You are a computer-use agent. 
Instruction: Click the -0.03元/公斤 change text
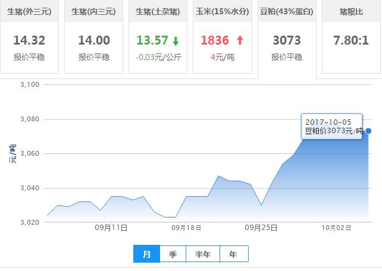[x=158, y=57]
